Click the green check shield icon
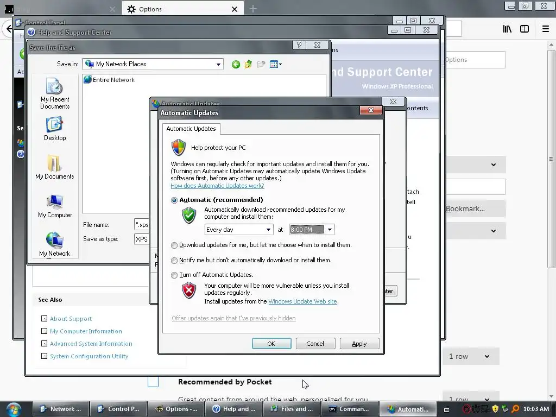This screenshot has width=556, height=417. point(189,215)
